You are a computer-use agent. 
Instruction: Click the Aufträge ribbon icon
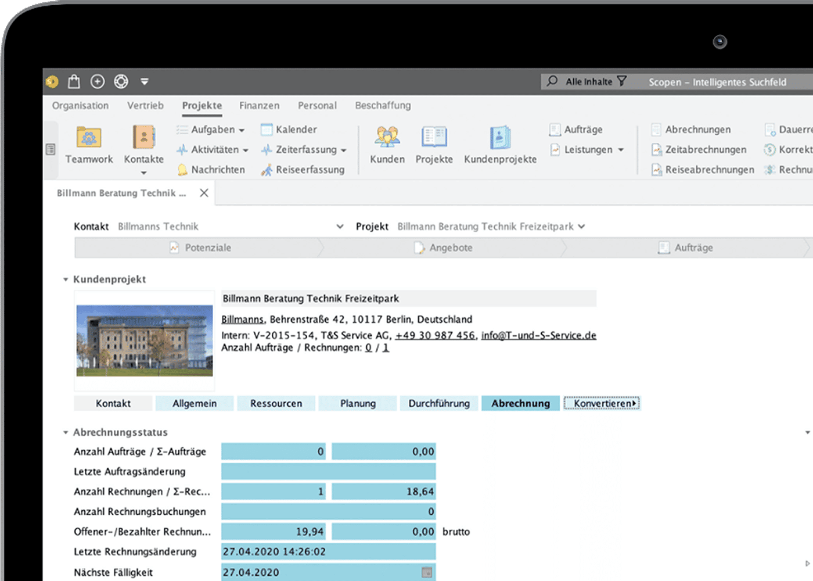555,130
